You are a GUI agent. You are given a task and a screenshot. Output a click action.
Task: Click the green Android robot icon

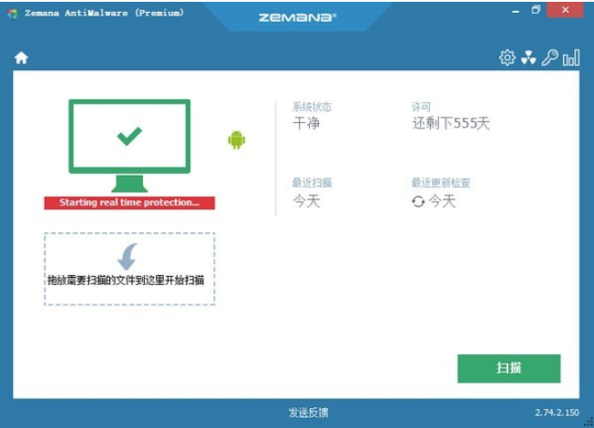tap(236, 140)
